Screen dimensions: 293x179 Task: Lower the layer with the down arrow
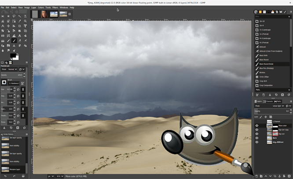tap(270, 176)
